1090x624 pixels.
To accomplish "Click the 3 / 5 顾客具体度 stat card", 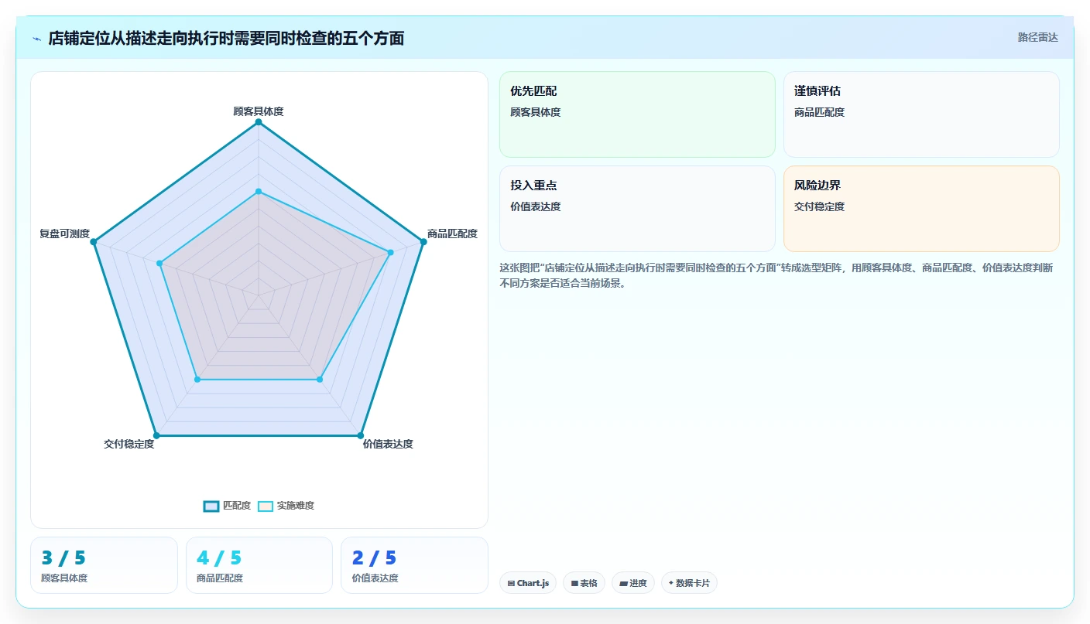I will click(104, 565).
